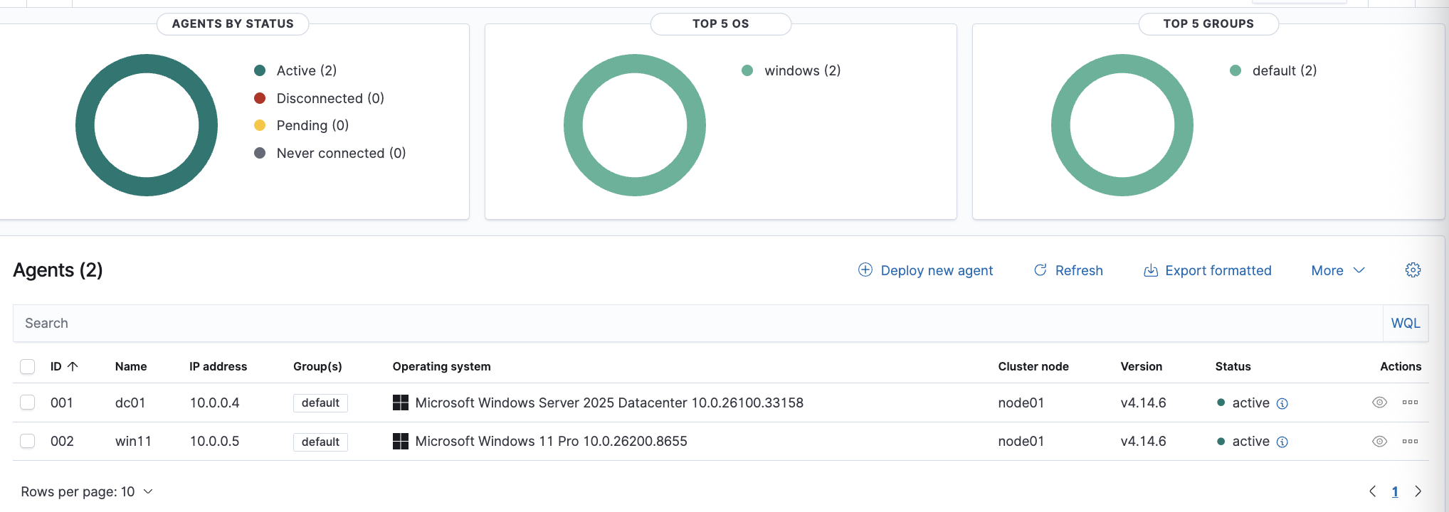Click agent name dc01
Viewport: 1449px width, 512px height.
click(130, 402)
